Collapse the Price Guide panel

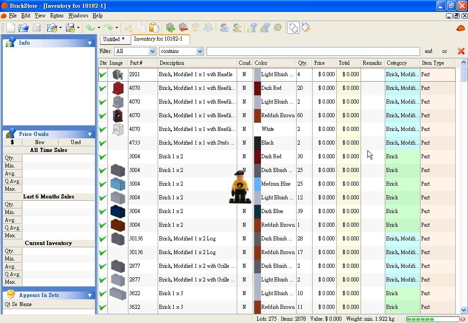click(x=90, y=134)
